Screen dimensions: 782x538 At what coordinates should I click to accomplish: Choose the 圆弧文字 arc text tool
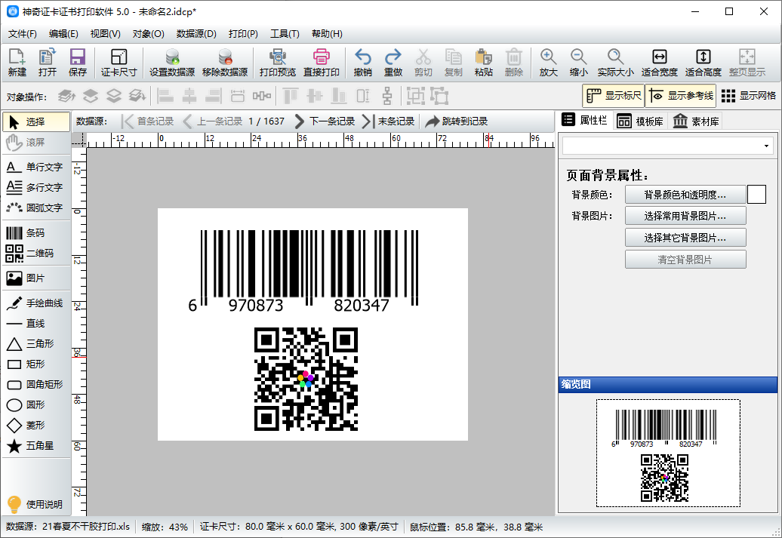coord(35,208)
